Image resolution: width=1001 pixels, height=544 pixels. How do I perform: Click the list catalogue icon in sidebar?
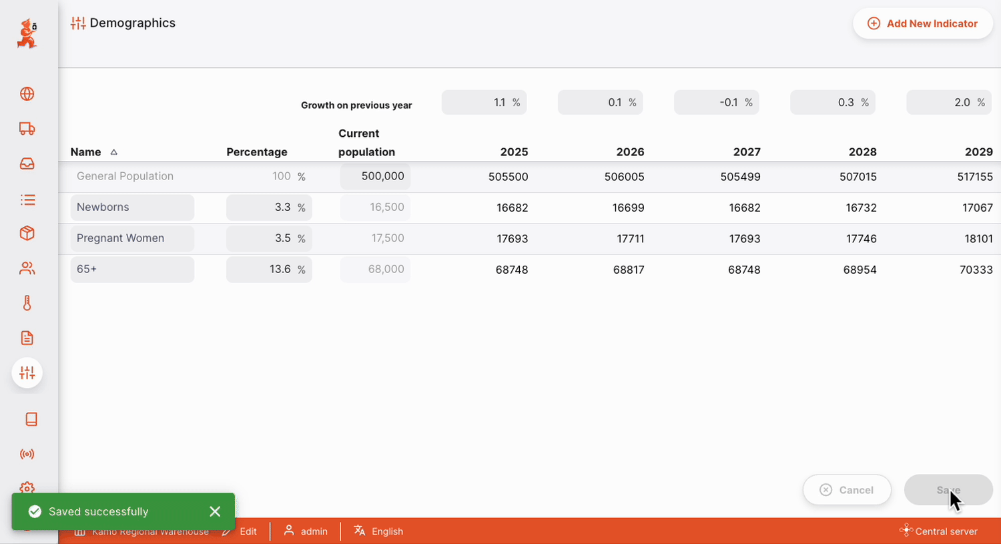27,200
